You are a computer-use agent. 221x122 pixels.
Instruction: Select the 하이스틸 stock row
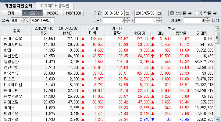coord(108,102)
